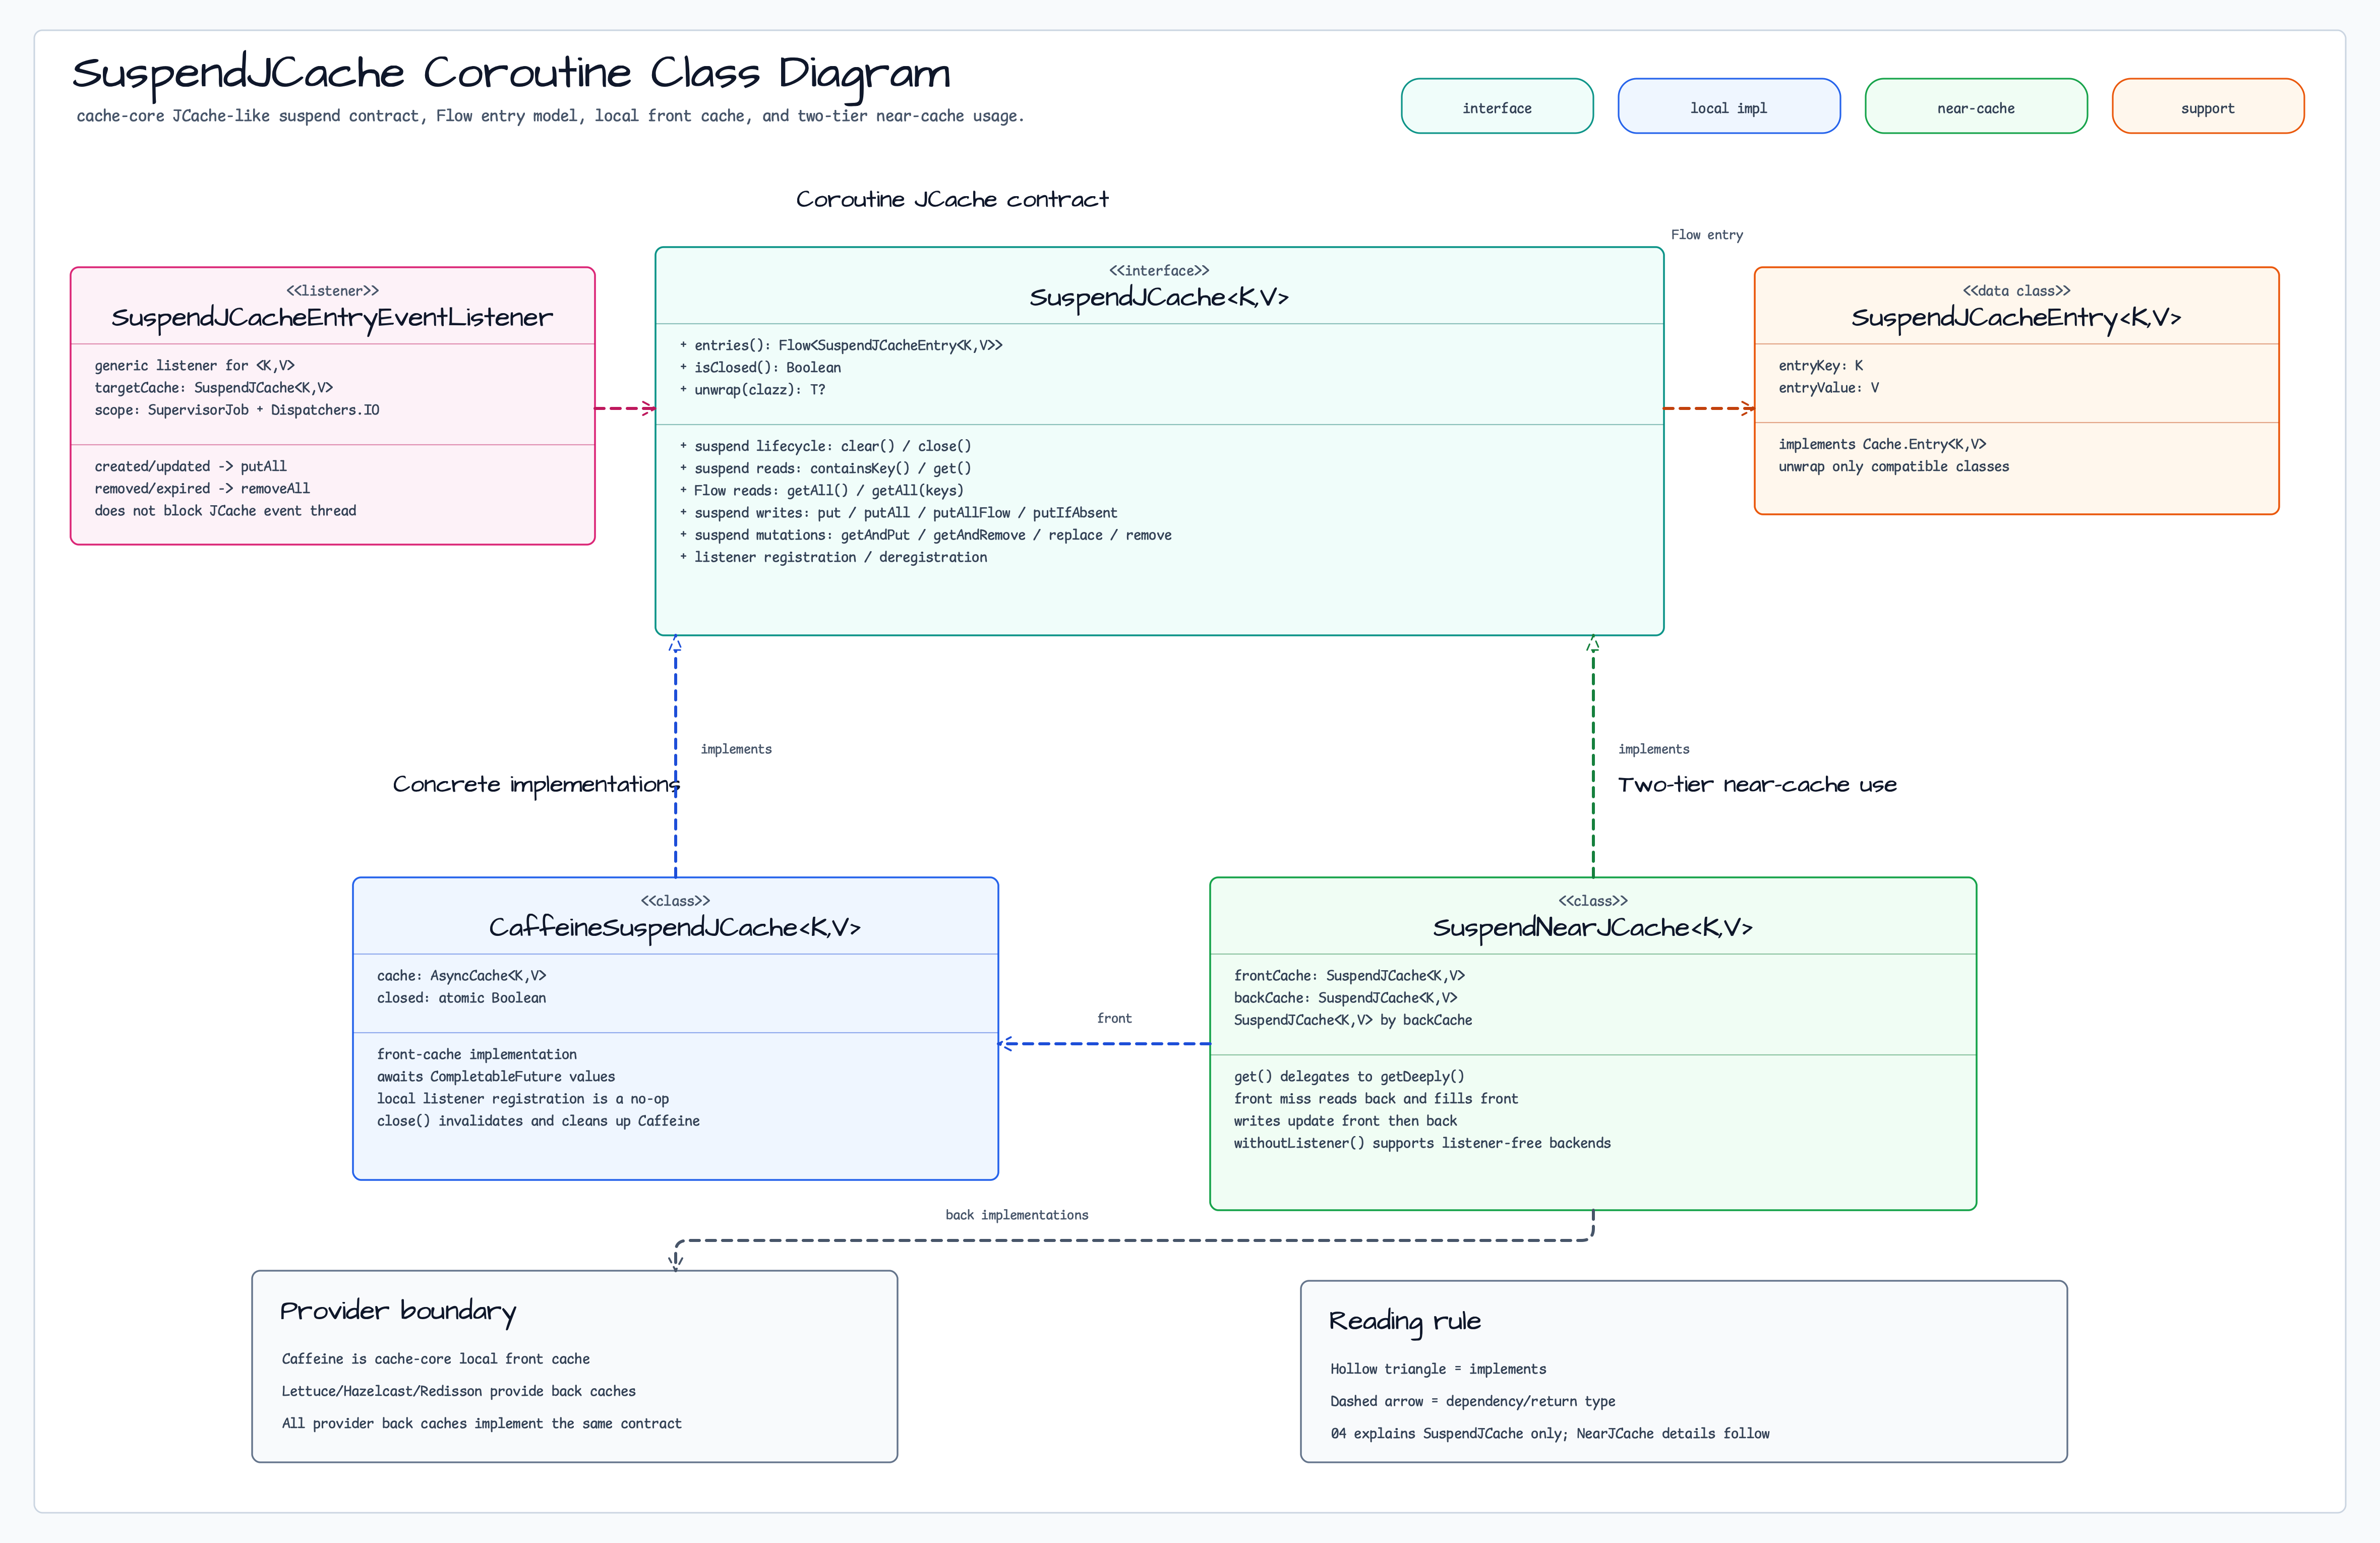Click the 'Coroutine JCache contract' section heading
The image size is (2380, 1543).
tap(952, 199)
